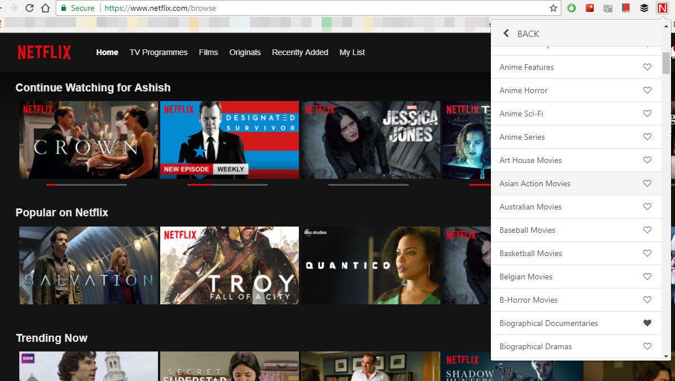Click the browser address bar URL
The height and width of the screenshot is (381, 675).
coord(160,8)
